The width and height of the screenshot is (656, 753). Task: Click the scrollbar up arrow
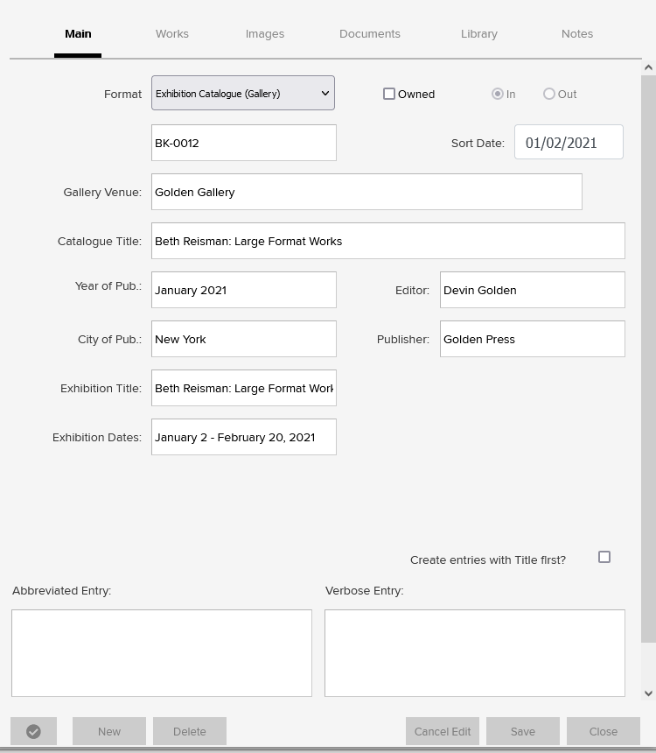(x=648, y=67)
